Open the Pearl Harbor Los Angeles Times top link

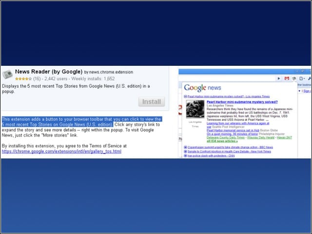pyautogui.click(x=229, y=97)
